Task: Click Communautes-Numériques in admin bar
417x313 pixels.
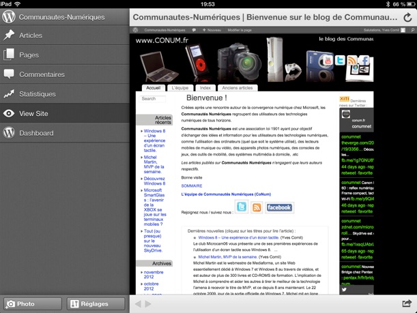Action: coord(165,30)
